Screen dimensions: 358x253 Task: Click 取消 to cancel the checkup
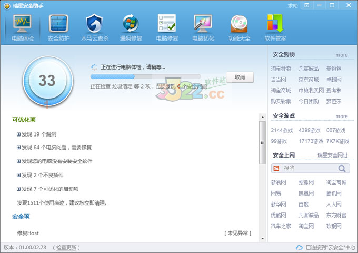[240, 77]
